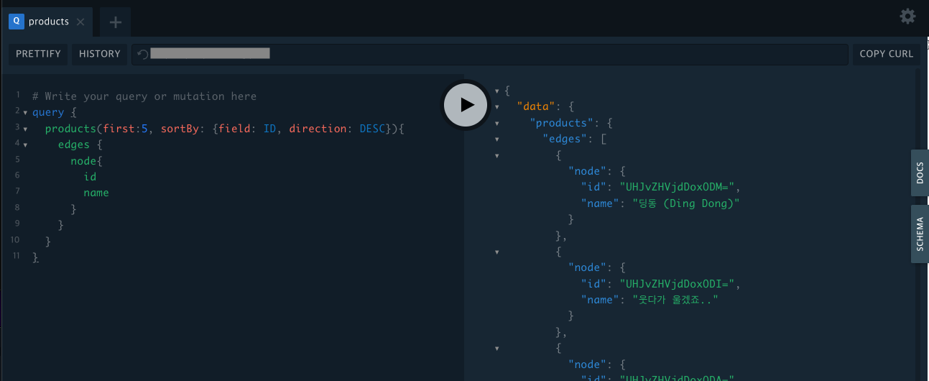The width and height of the screenshot is (929, 381).
Task: Click the "id" field on line 6
Action: click(90, 177)
